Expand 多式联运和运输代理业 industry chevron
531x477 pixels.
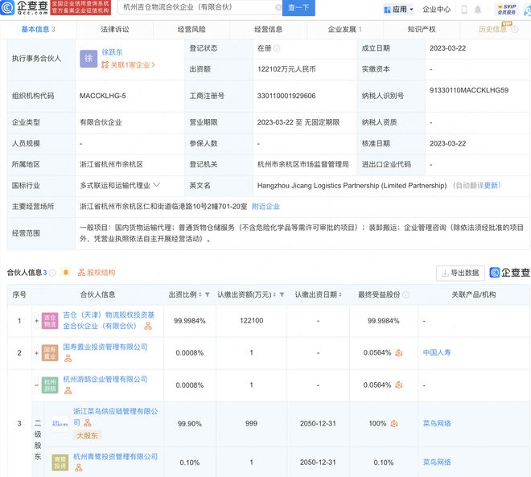pyautogui.click(x=156, y=185)
